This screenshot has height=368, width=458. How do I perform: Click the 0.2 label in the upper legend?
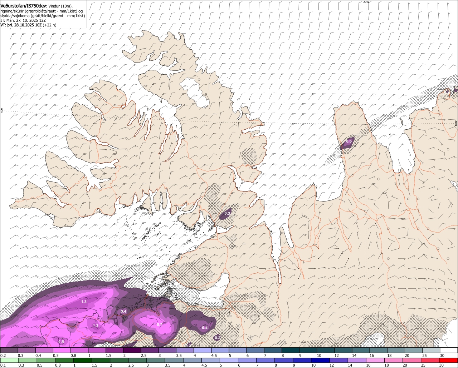pos(3,355)
